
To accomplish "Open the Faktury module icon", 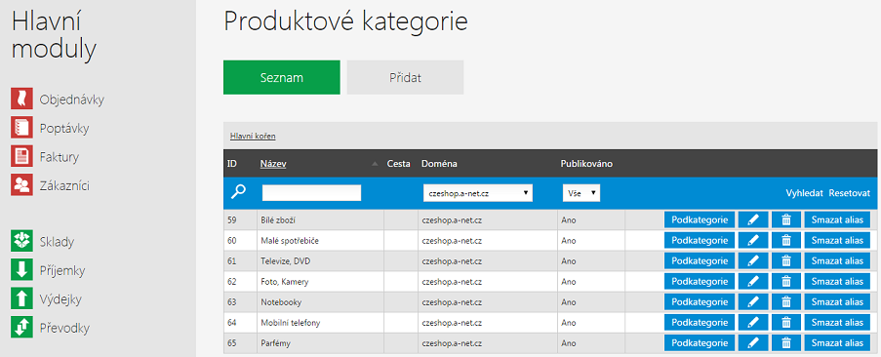I will (21, 157).
